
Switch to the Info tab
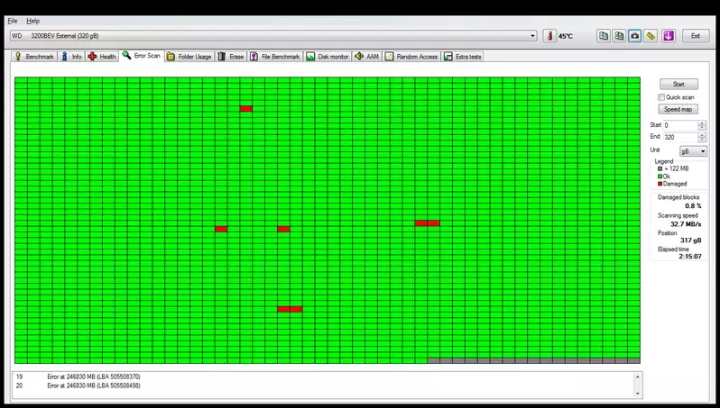[x=71, y=57]
